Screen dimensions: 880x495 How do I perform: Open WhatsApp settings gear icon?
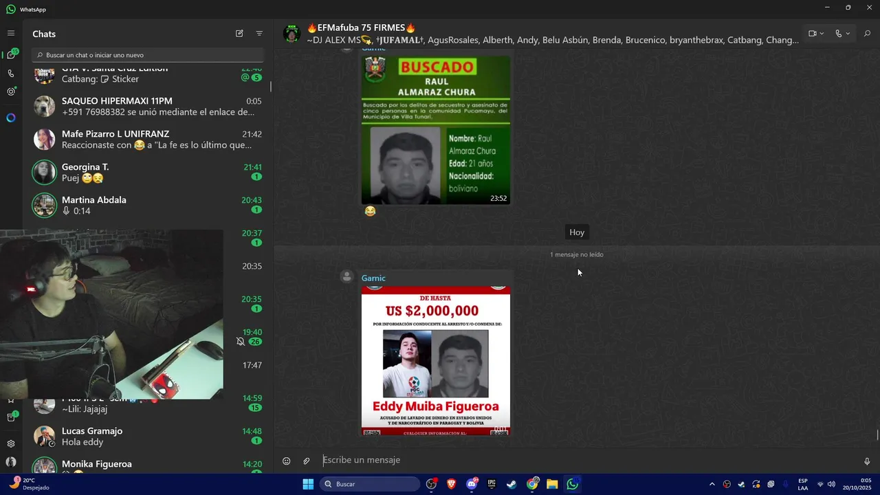point(11,443)
